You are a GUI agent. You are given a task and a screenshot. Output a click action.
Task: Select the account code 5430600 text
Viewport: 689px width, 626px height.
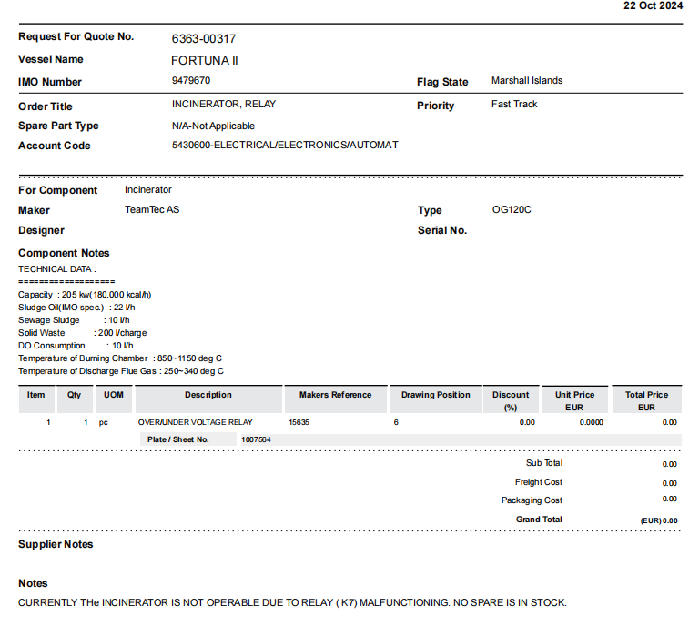point(285,146)
